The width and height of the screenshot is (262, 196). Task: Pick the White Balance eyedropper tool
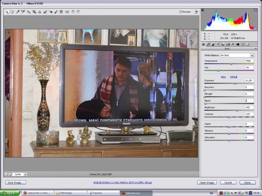(x=18, y=12)
